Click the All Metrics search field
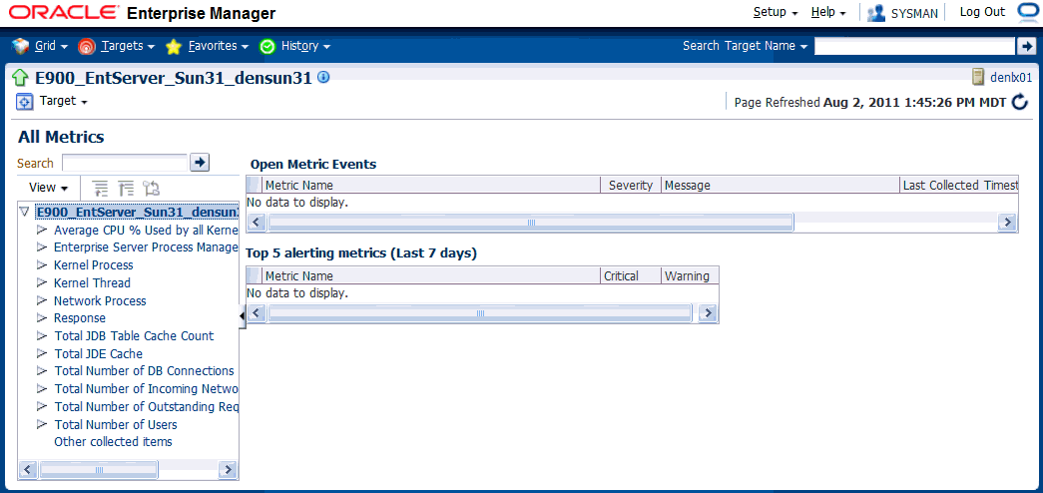Viewport: 1043px width, 493px height. pos(125,163)
